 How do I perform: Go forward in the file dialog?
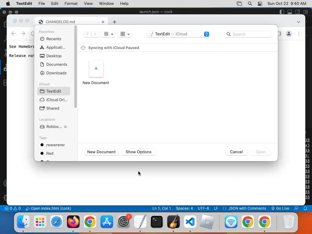pos(95,34)
